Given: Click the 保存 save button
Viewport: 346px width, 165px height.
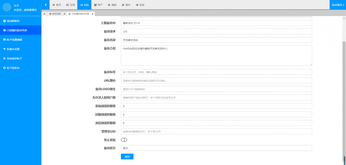Looking at the screenshot, I should (127, 157).
